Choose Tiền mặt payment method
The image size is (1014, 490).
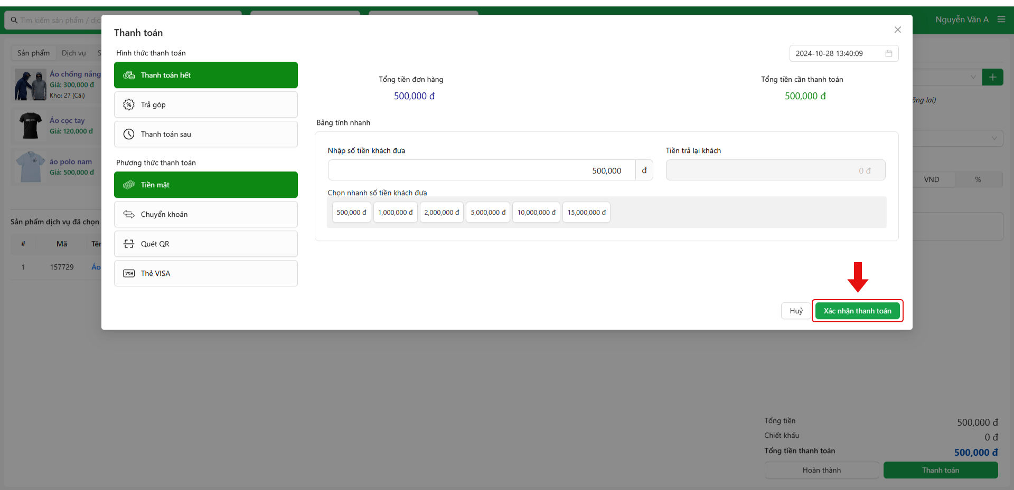click(206, 185)
